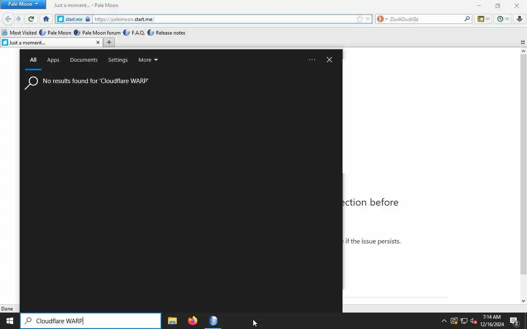Close the Windows search panel
527x329 pixels.
point(329,60)
